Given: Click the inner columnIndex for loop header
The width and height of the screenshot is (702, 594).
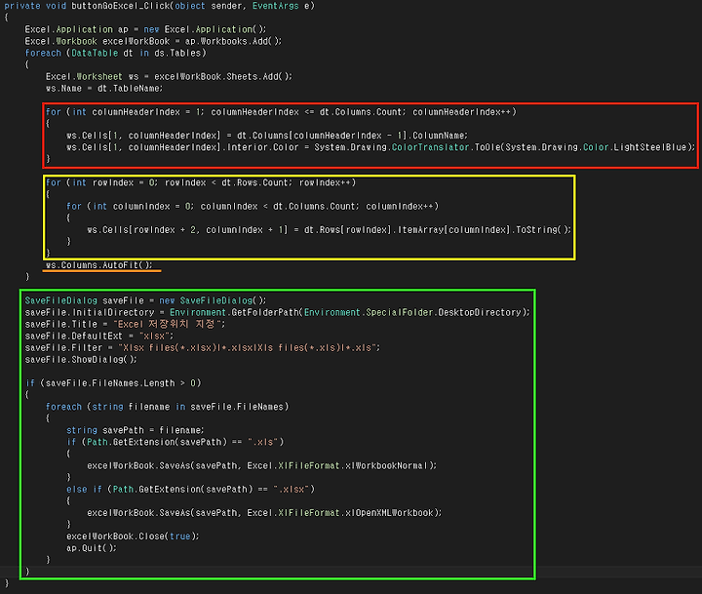Looking at the screenshot, I should [x=253, y=207].
